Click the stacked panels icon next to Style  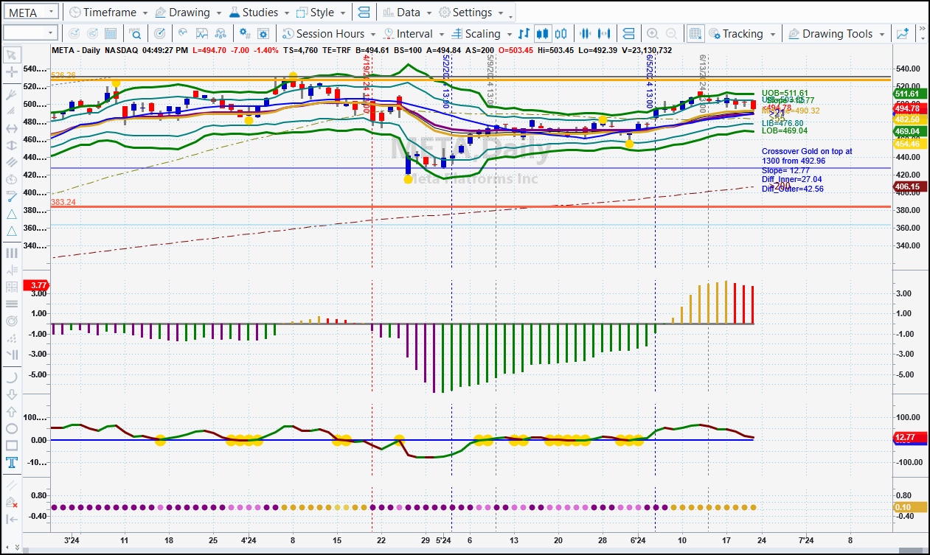[x=364, y=13]
